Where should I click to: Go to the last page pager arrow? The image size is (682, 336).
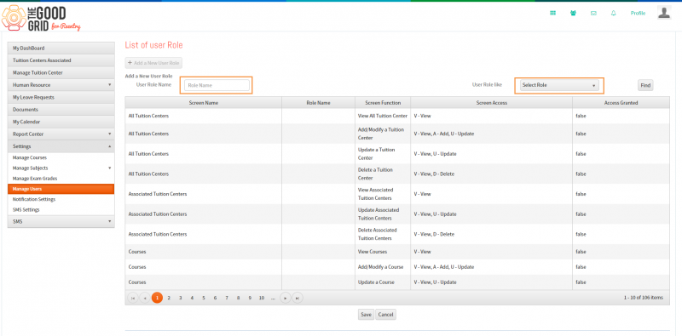(x=297, y=298)
